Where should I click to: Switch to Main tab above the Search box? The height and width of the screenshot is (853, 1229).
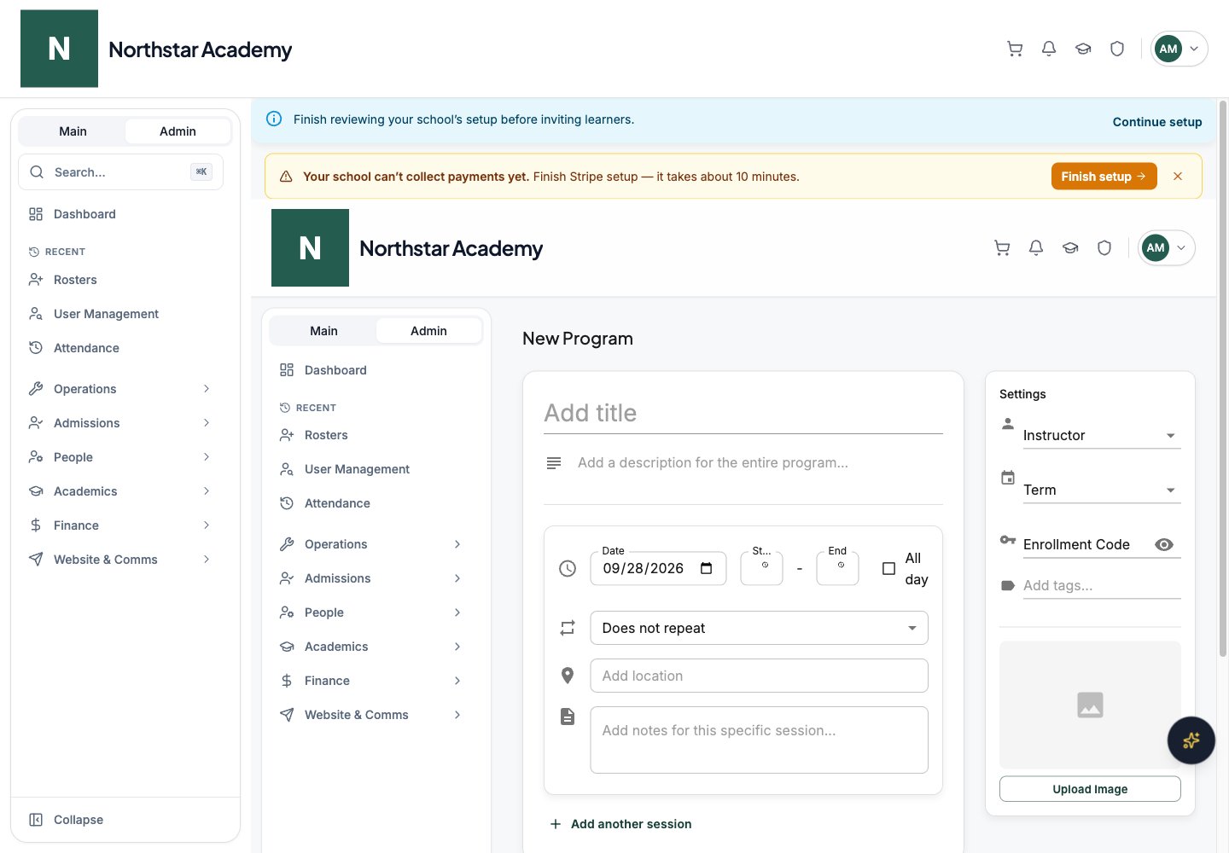click(x=73, y=131)
